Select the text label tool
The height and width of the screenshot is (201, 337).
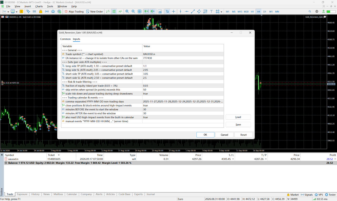[x=211, y=12]
